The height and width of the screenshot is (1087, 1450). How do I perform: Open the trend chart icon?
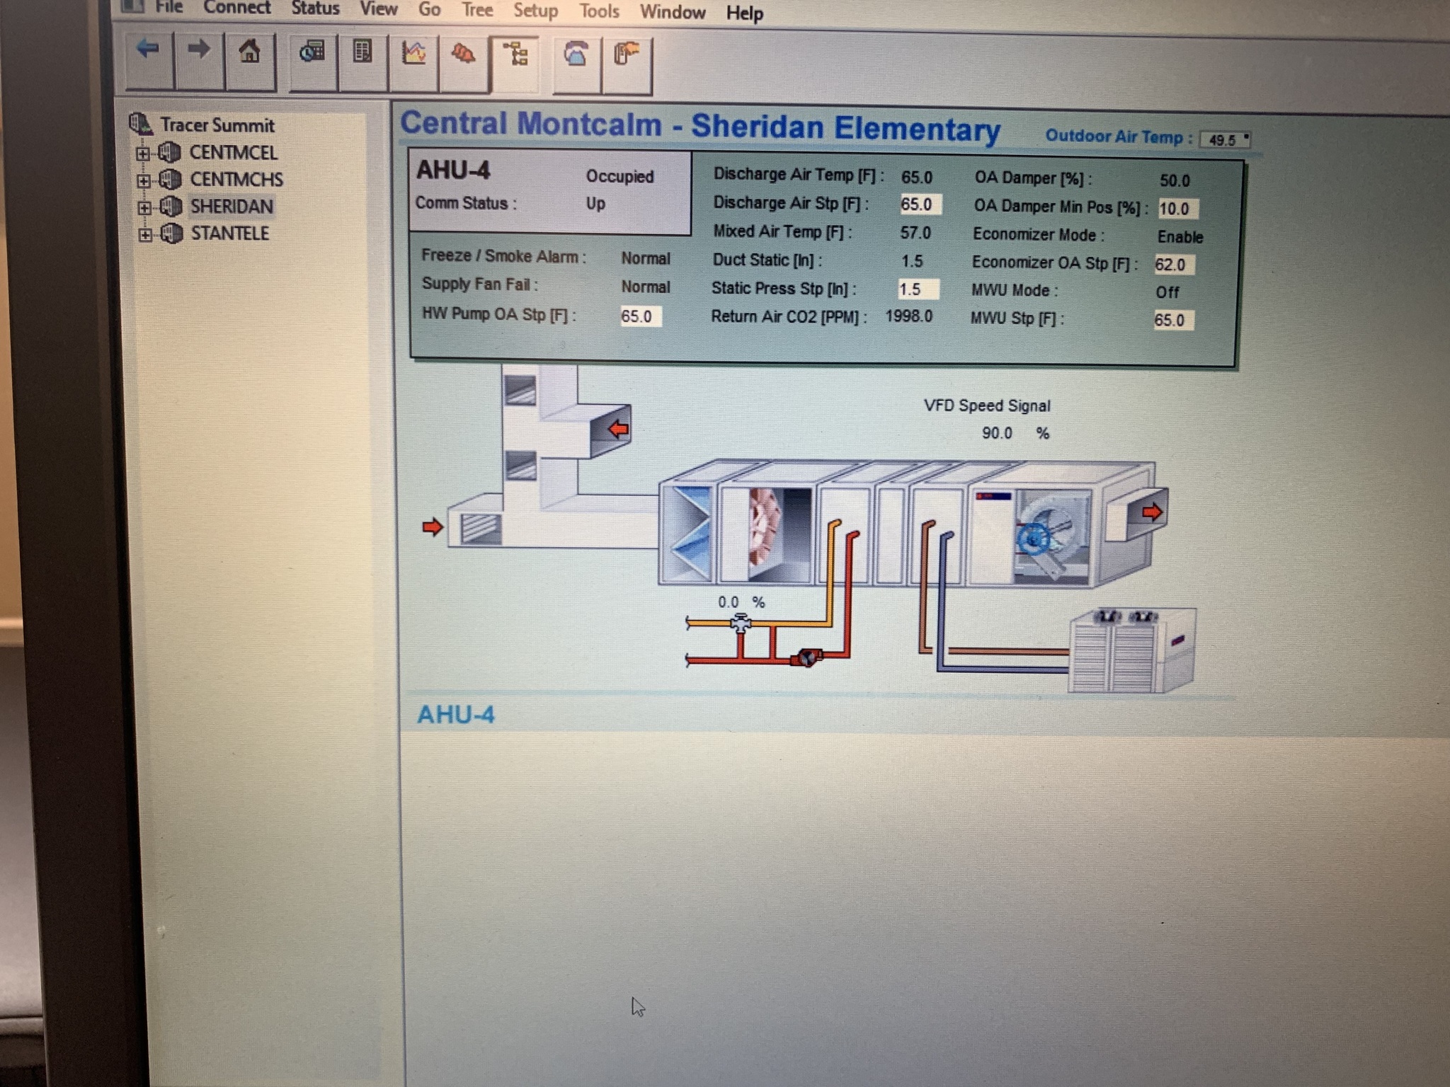(413, 54)
